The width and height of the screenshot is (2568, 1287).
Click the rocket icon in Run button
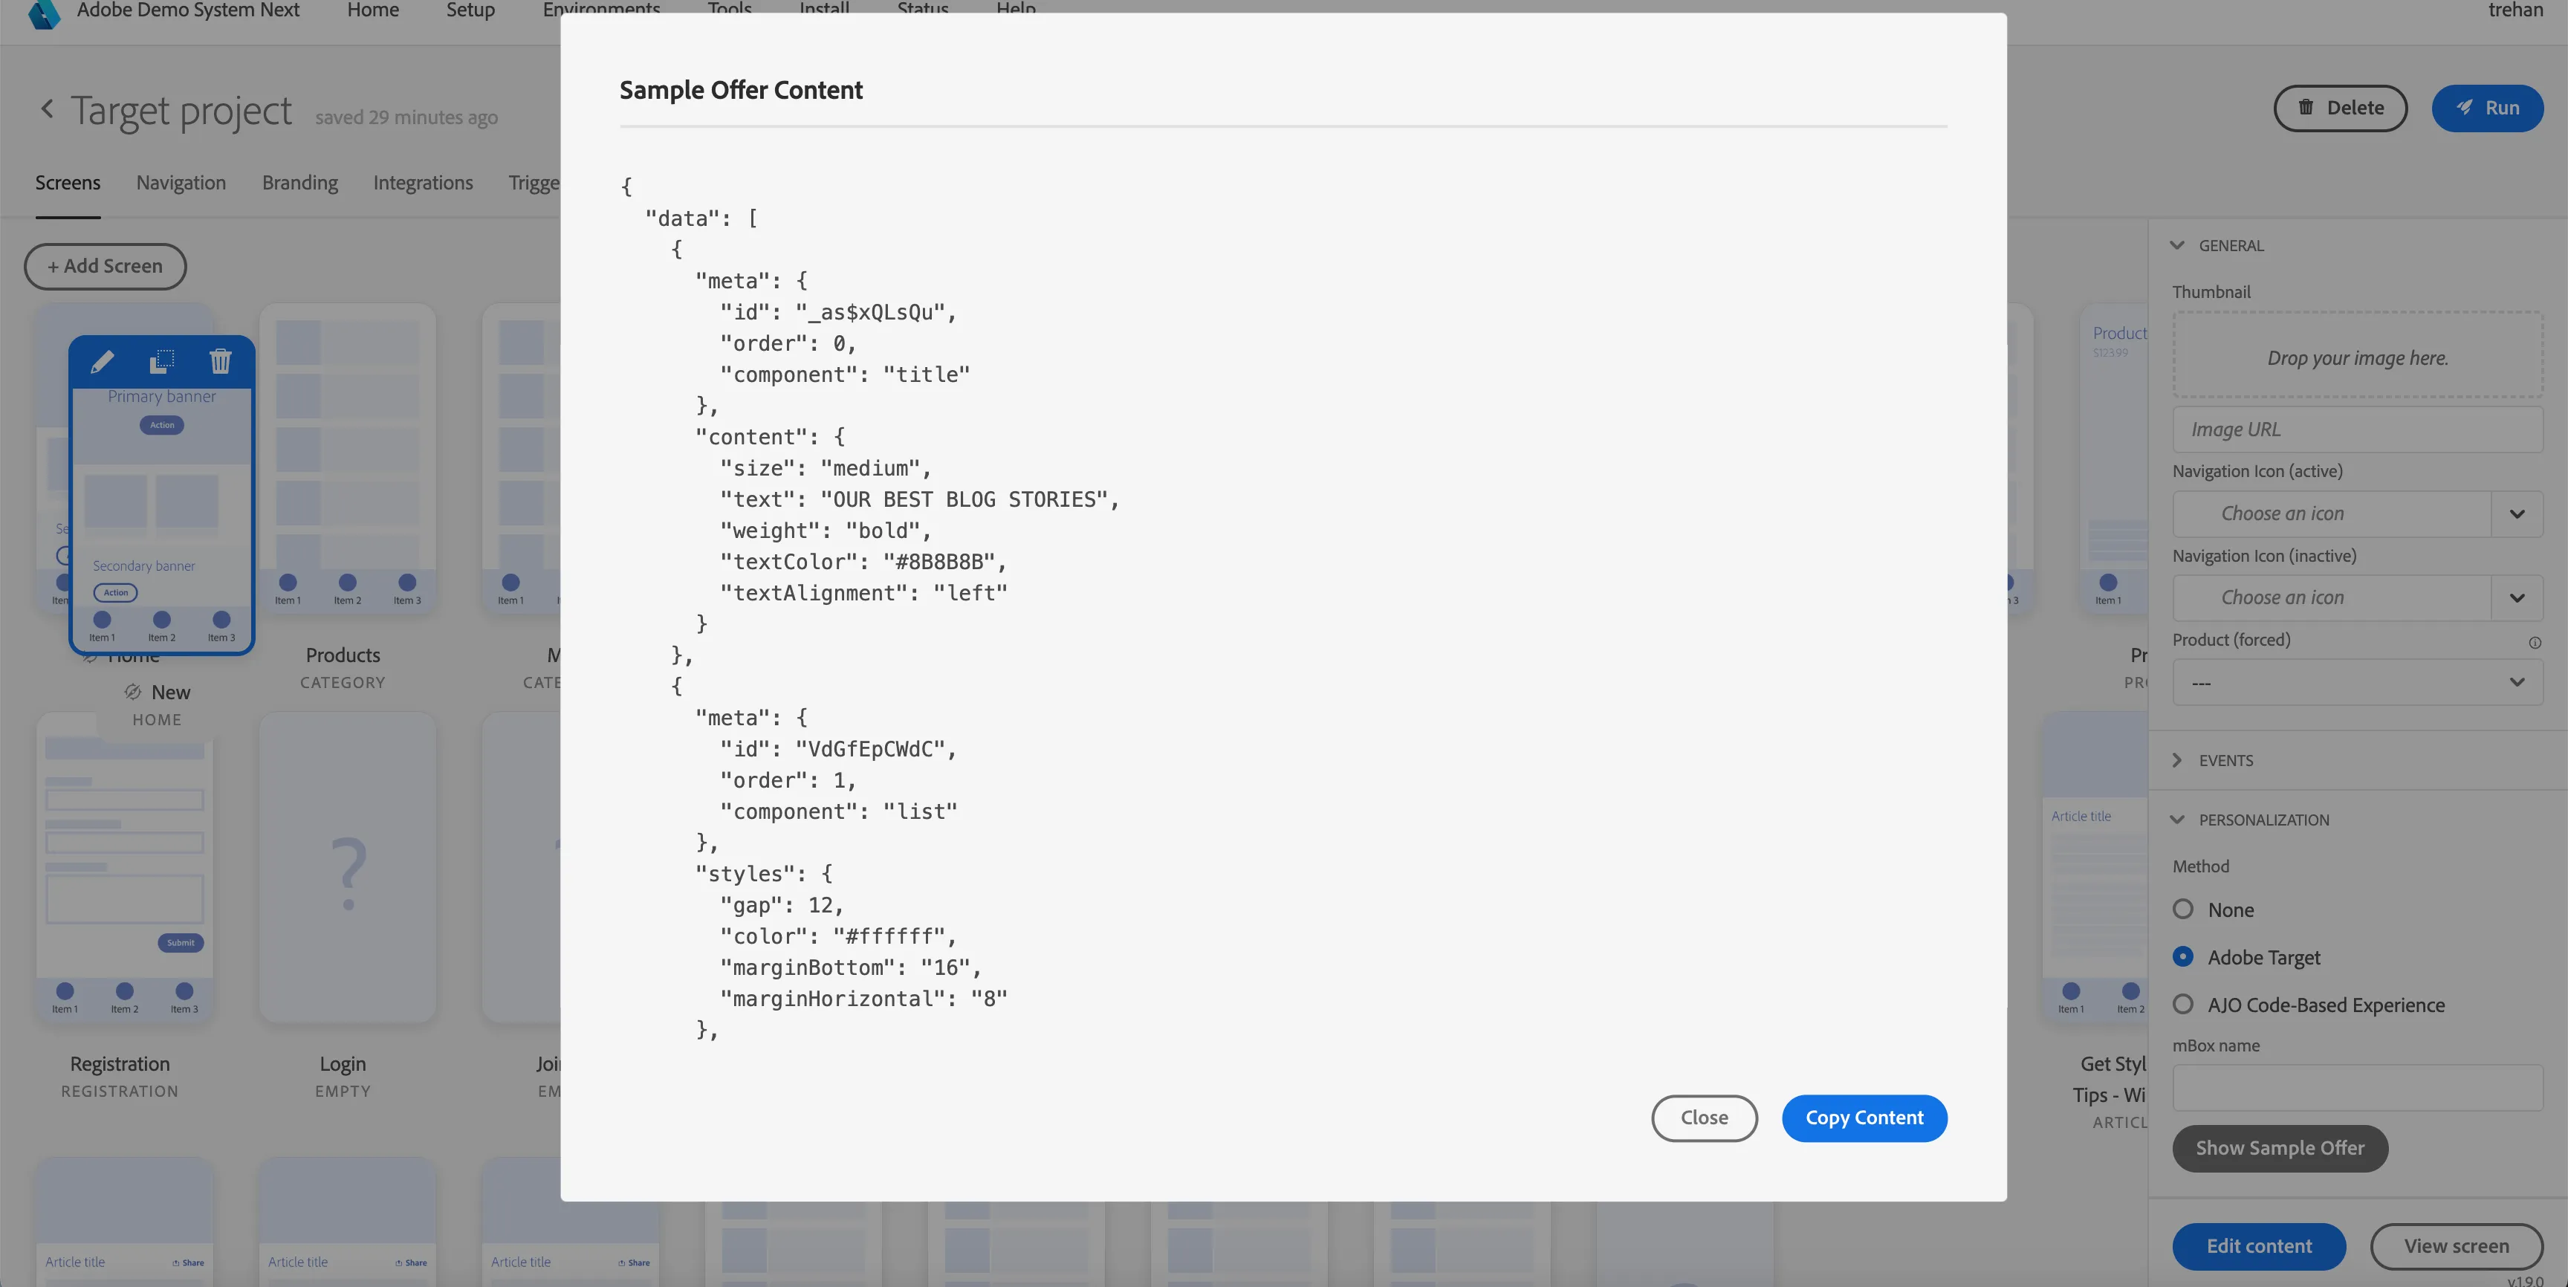[x=2464, y=108]
